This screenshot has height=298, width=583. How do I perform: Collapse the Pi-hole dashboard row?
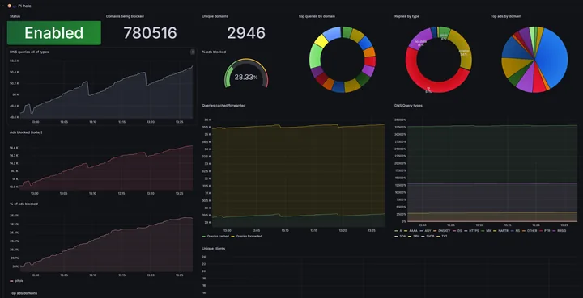click(x=3, y=6)
